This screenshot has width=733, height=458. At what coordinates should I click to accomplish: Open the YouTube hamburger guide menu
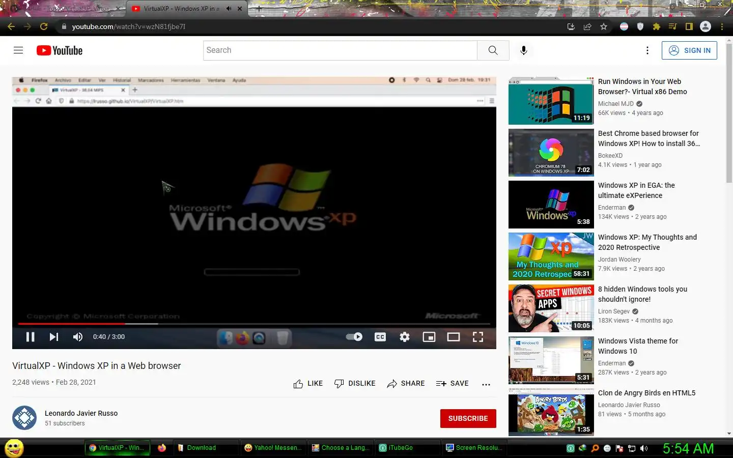(18, 50)
